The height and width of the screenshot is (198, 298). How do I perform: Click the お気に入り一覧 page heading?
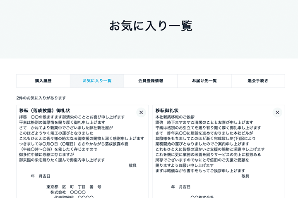tap(151, 26)
